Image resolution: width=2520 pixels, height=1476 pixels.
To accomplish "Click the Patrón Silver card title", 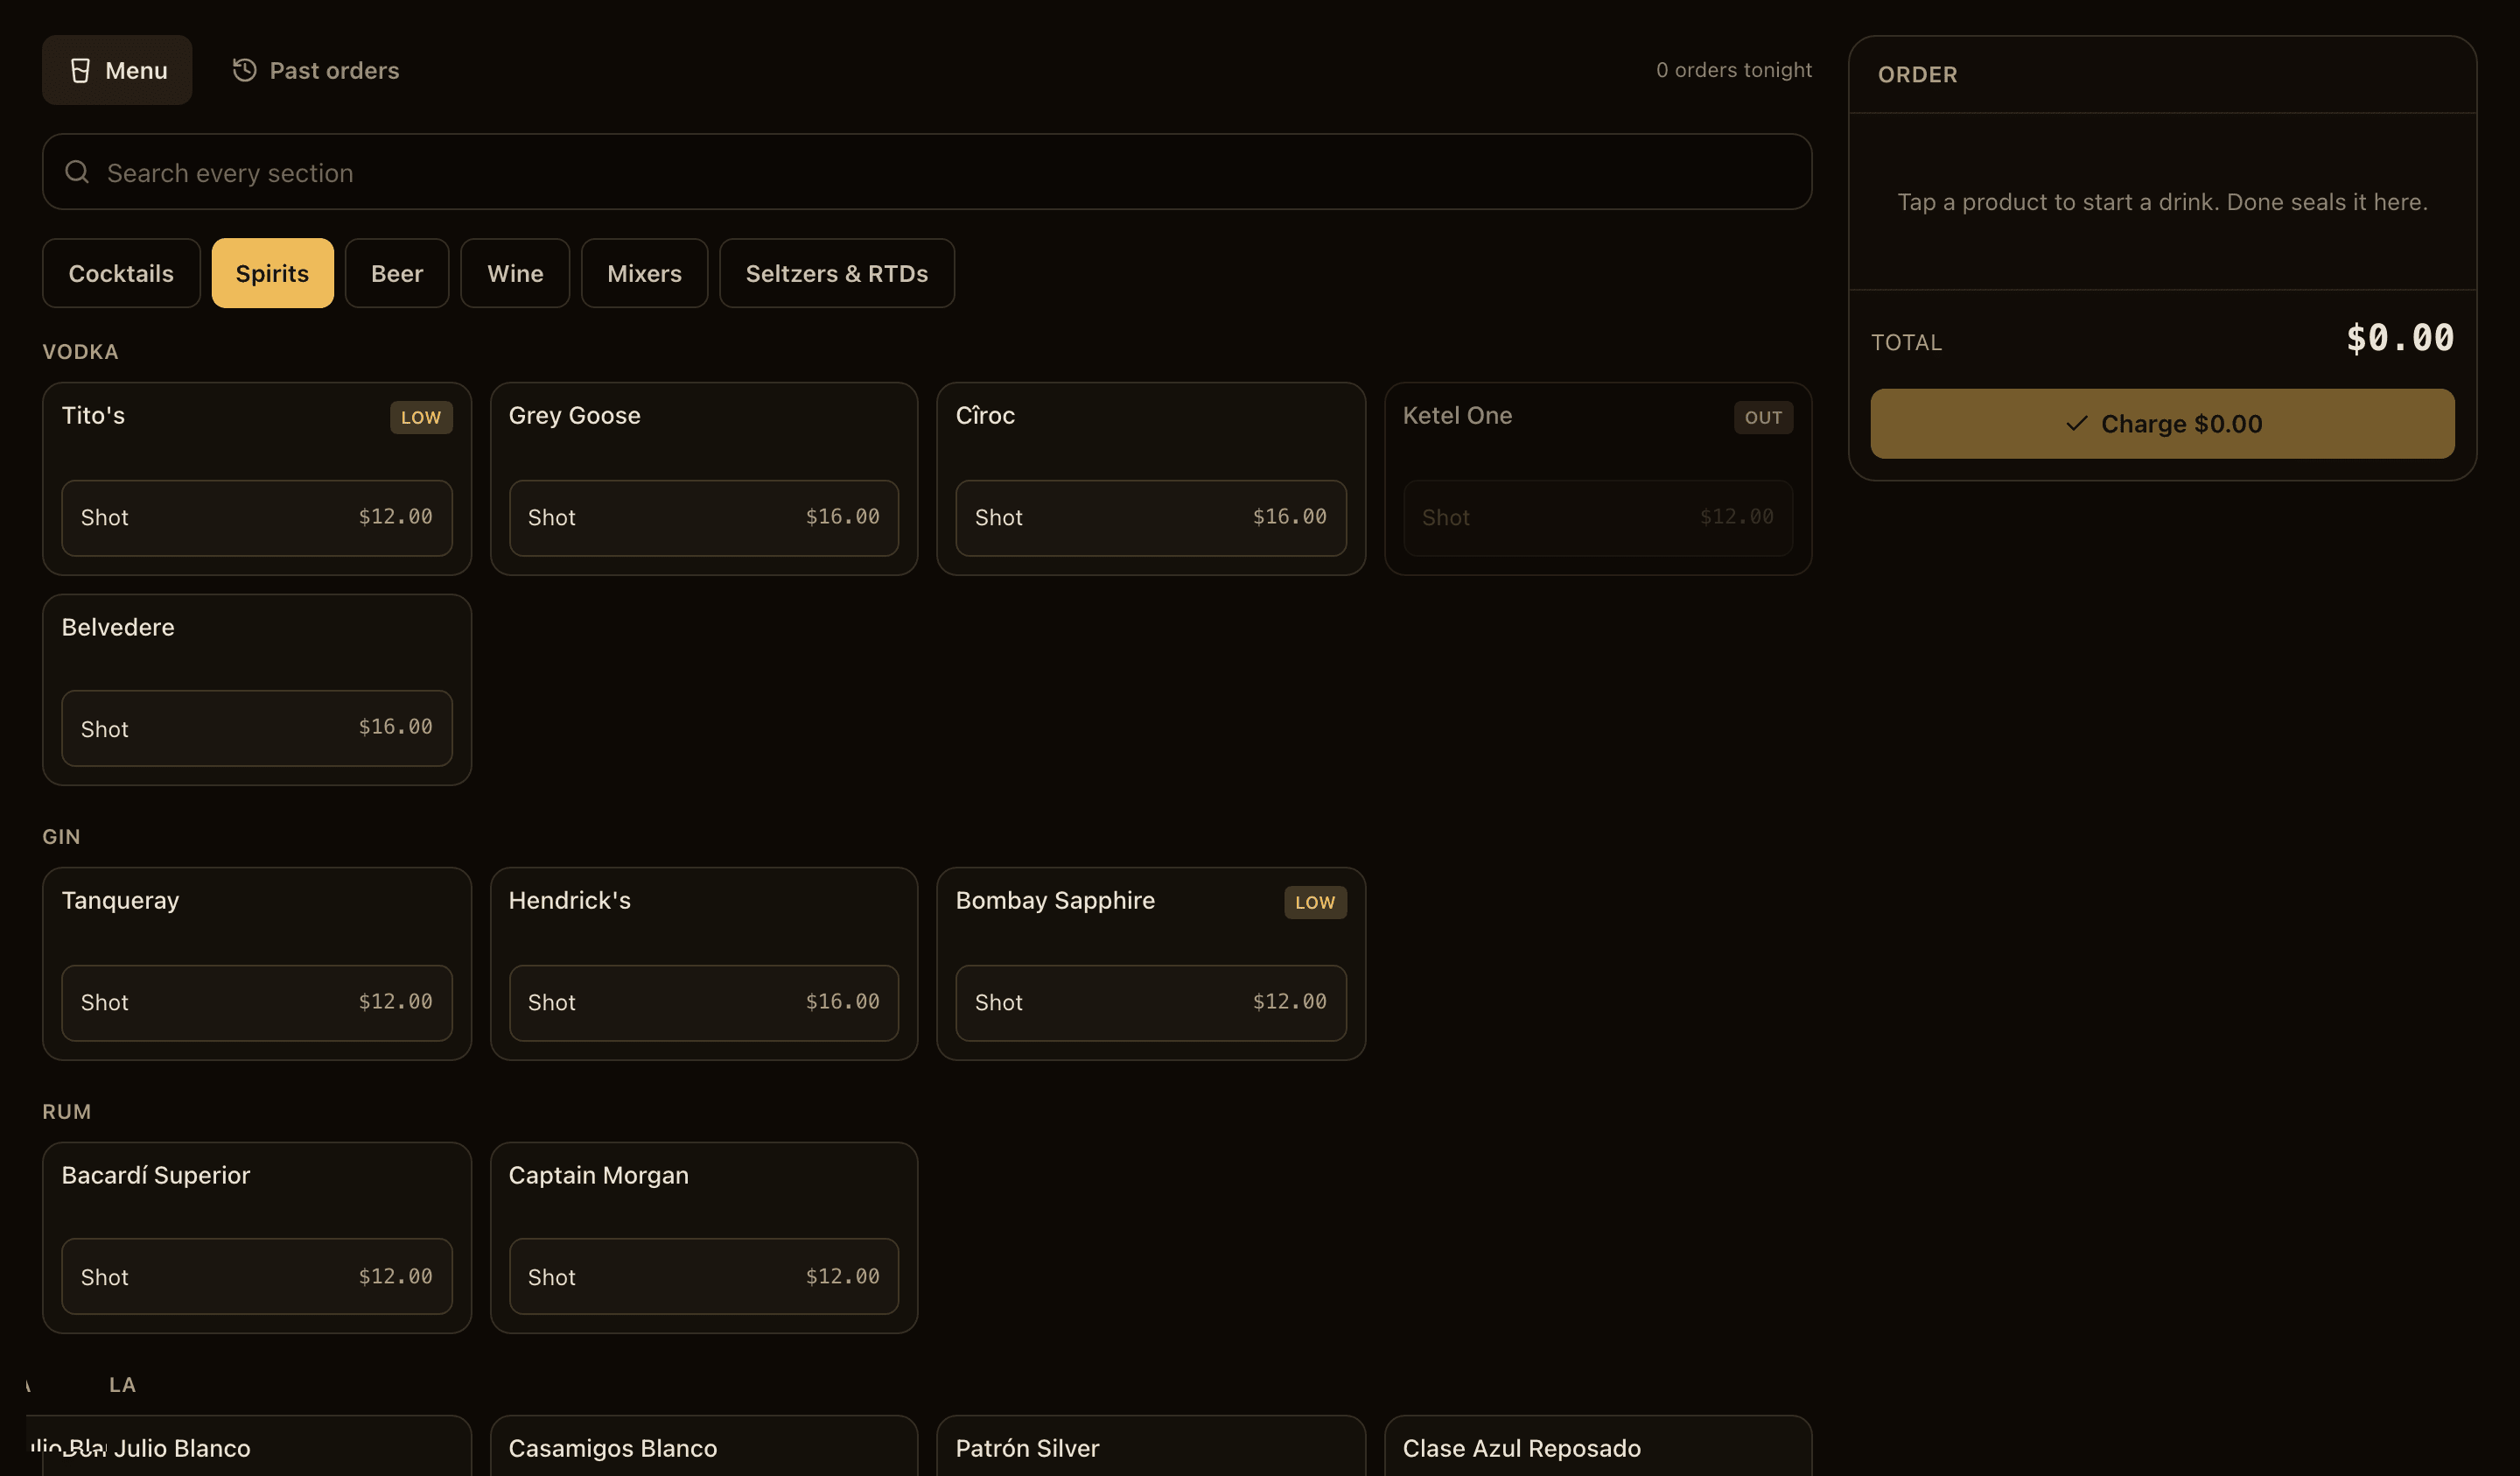I will tap(1027, 1448).
